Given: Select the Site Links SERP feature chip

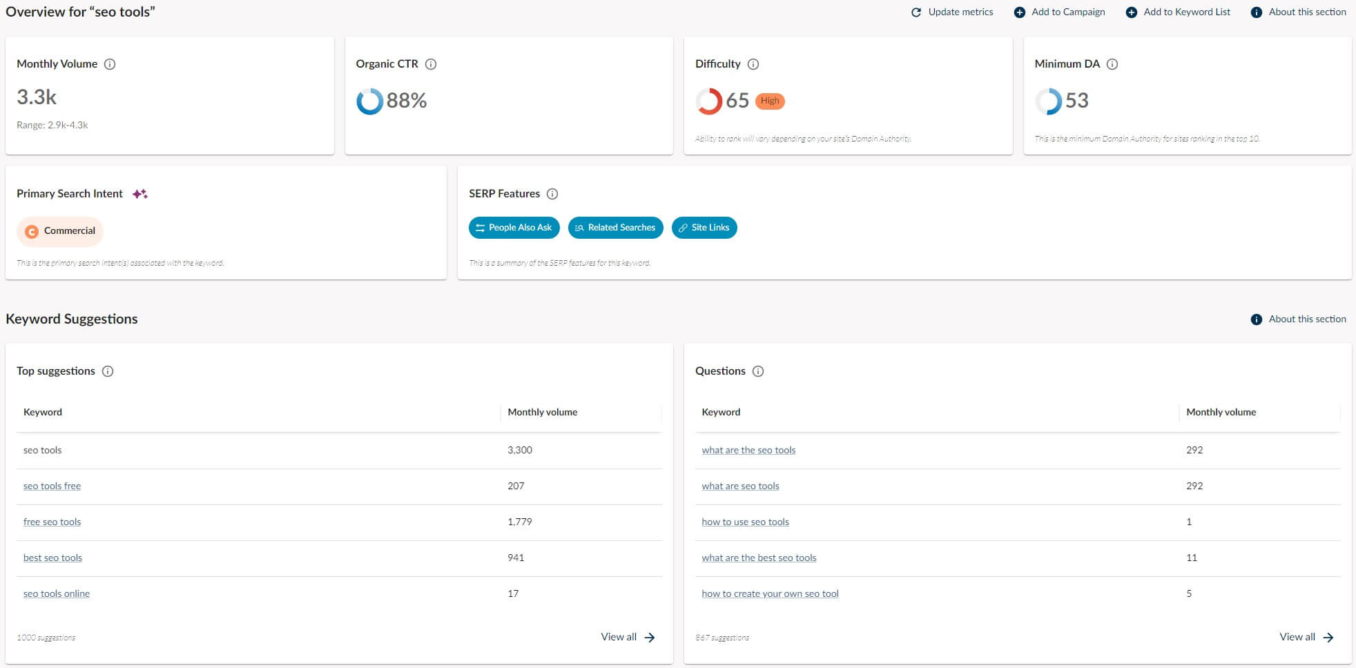Looking at the screenshot, I should (x=704, y=227).
